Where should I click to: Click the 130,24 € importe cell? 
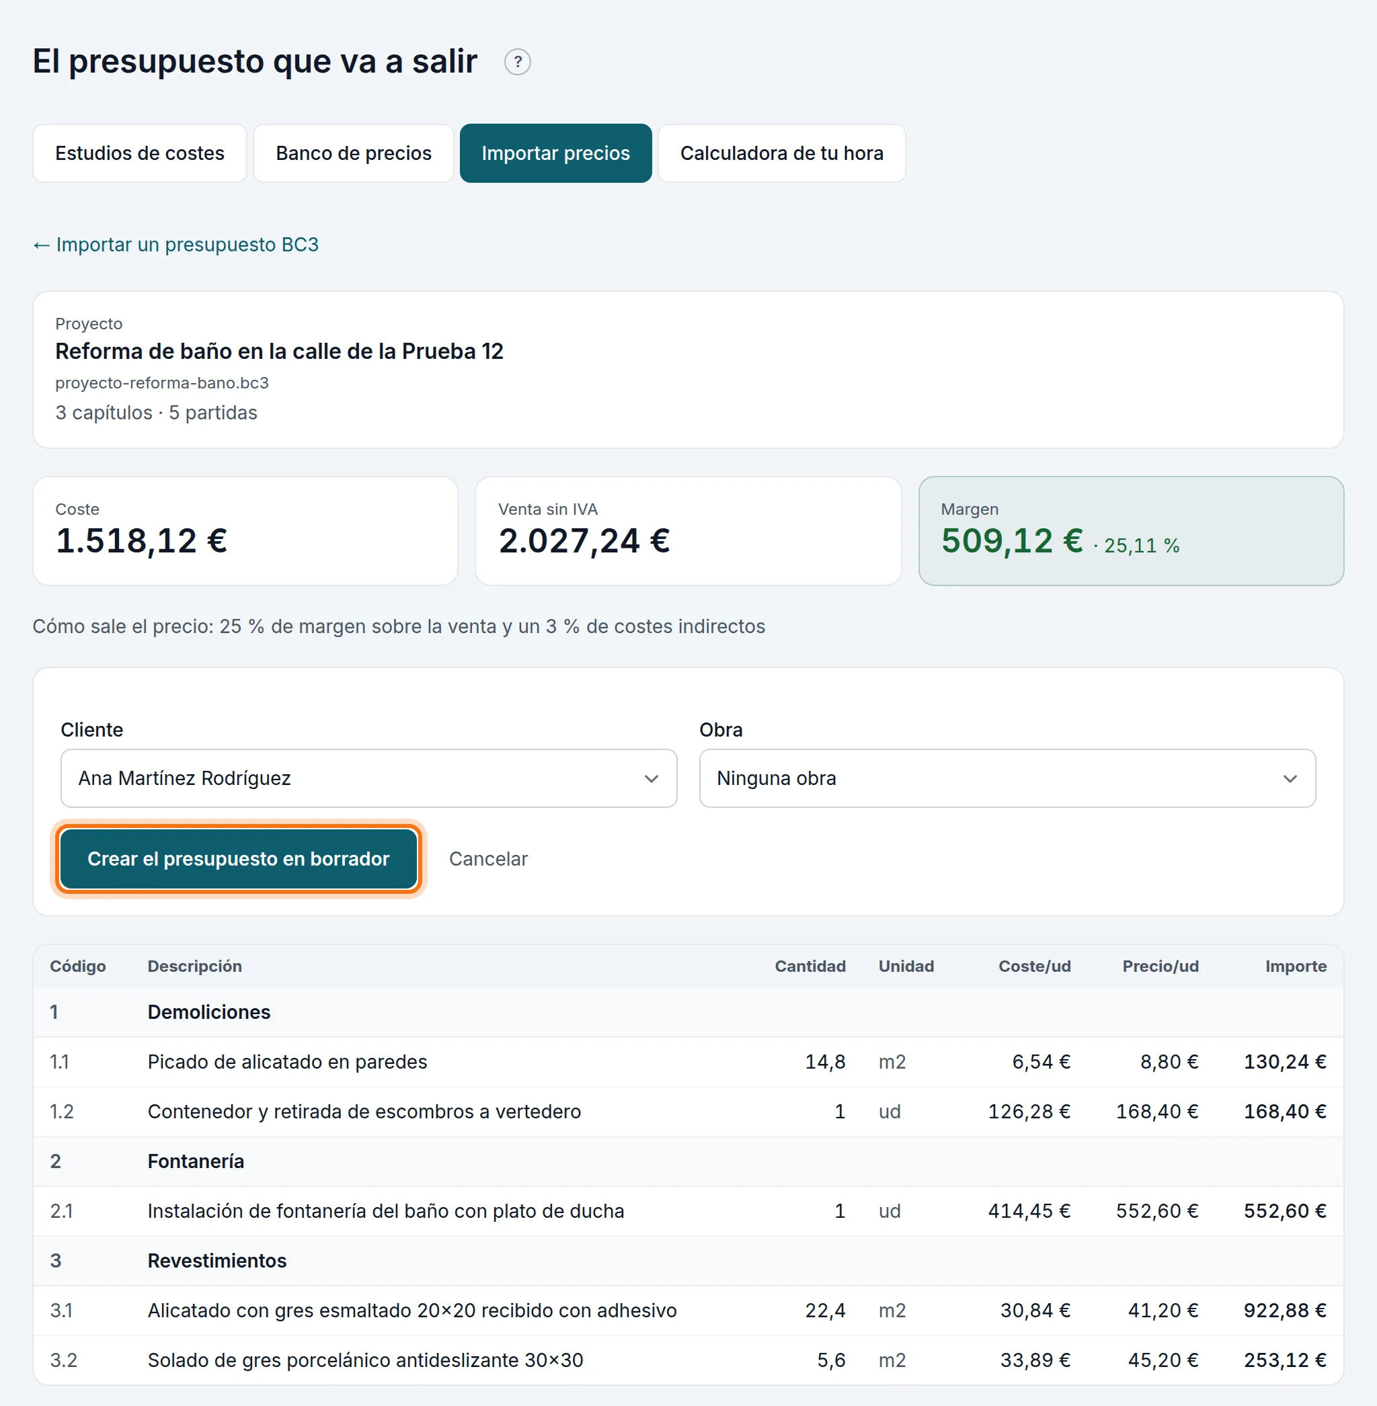[1285, 1062]
